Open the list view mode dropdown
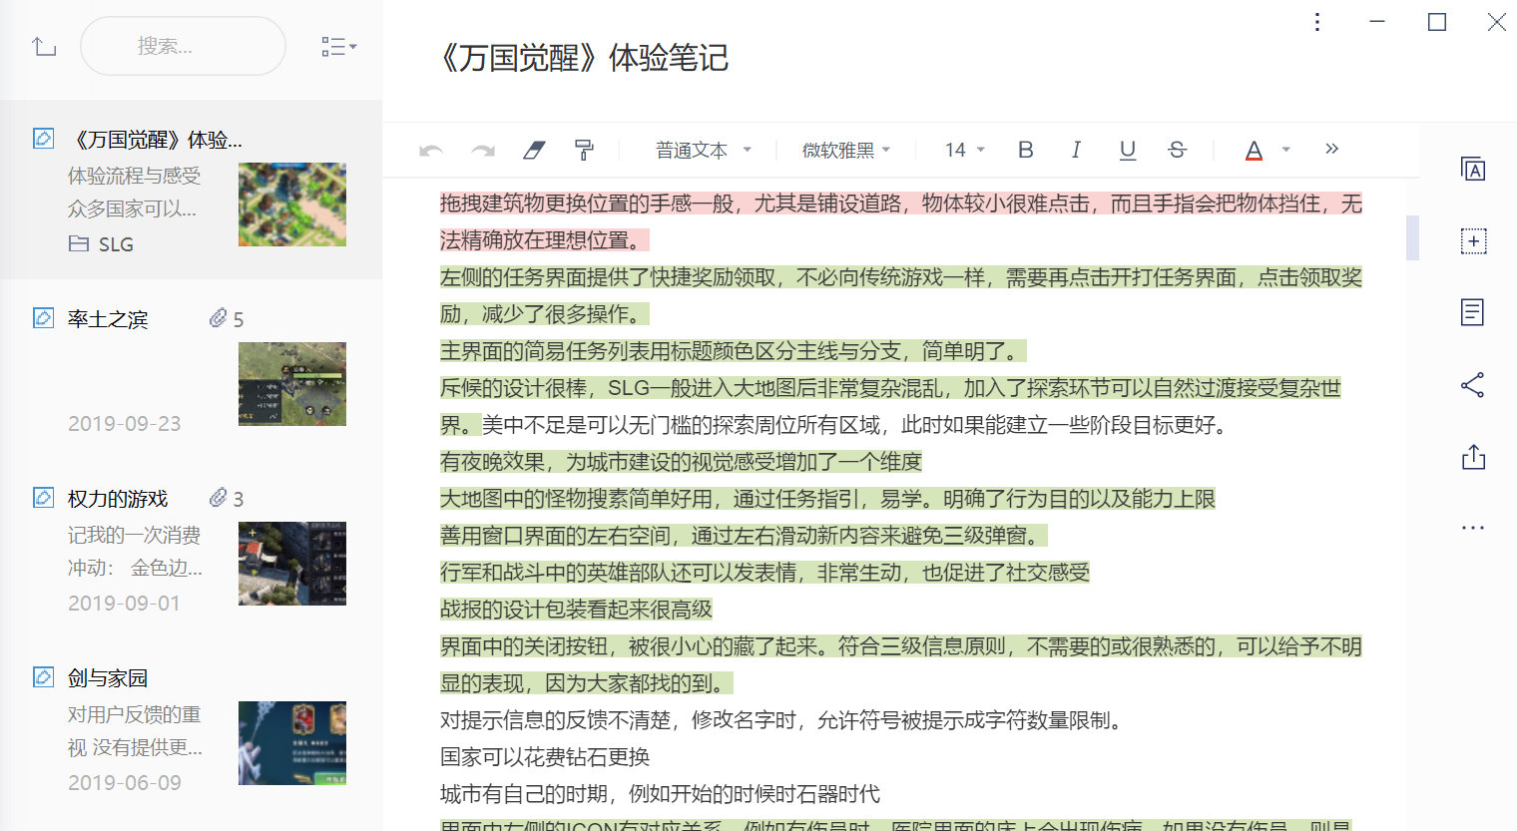Screen dimensions: 1517x831 coord(339,47)
